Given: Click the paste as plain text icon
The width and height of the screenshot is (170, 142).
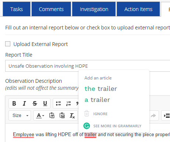Looking at the screenshot, I should tap(52, 116).
